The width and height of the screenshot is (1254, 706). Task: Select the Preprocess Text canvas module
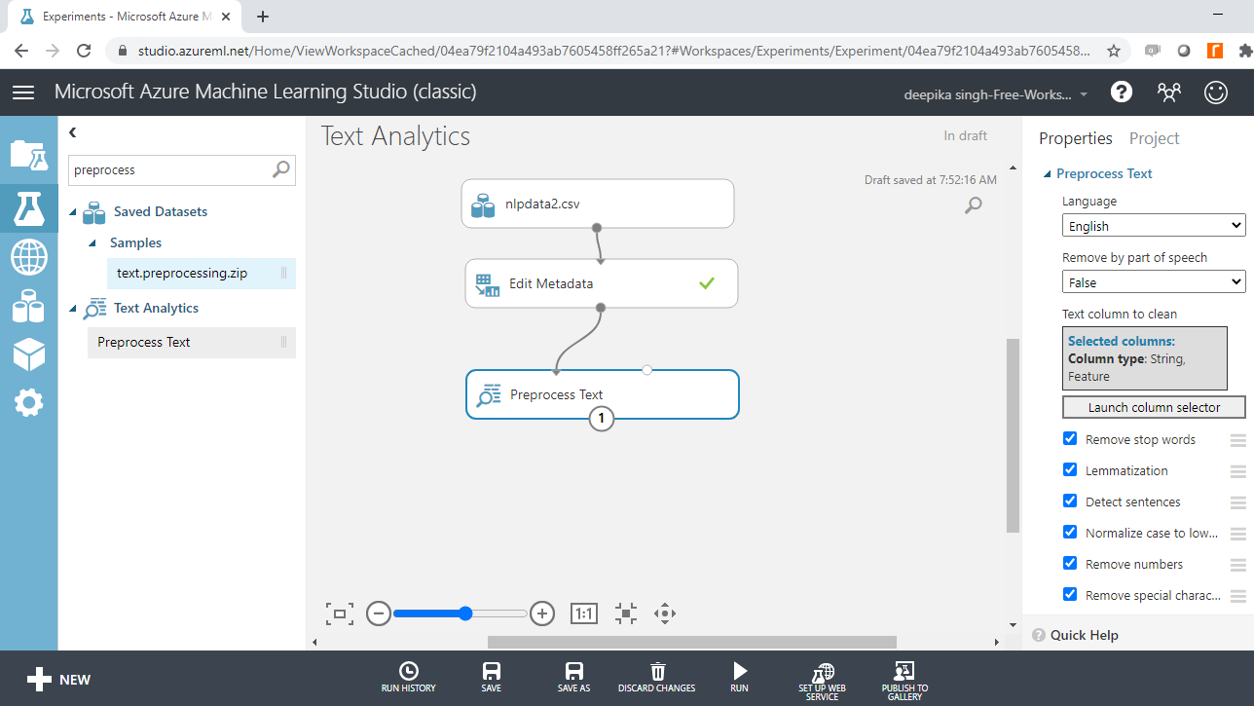(602, 394)
